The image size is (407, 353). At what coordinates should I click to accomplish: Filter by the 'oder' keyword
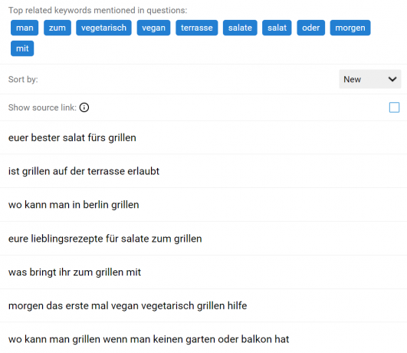click(x=310, y=28)
